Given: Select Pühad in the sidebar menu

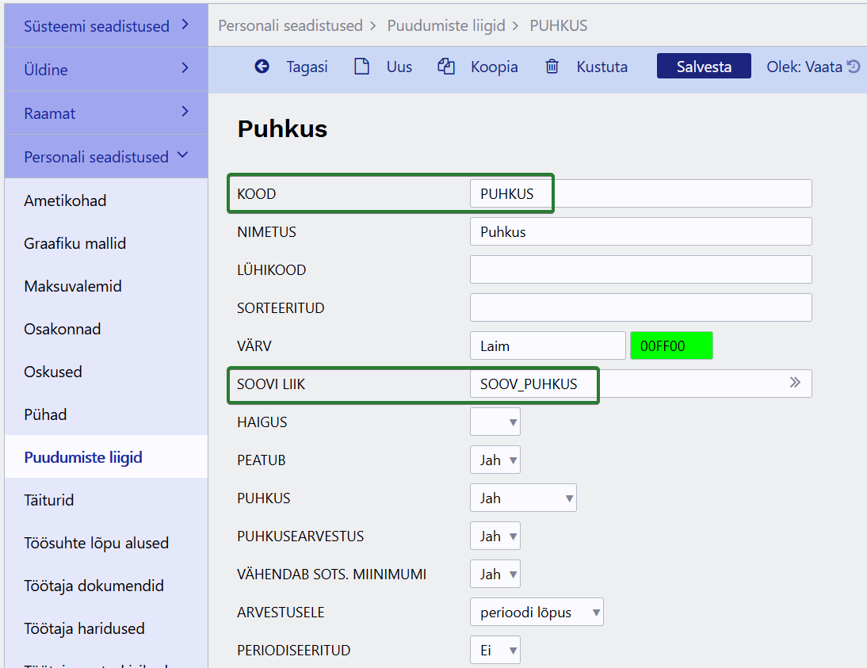Looking at the screenshot, I should [45, 414].
